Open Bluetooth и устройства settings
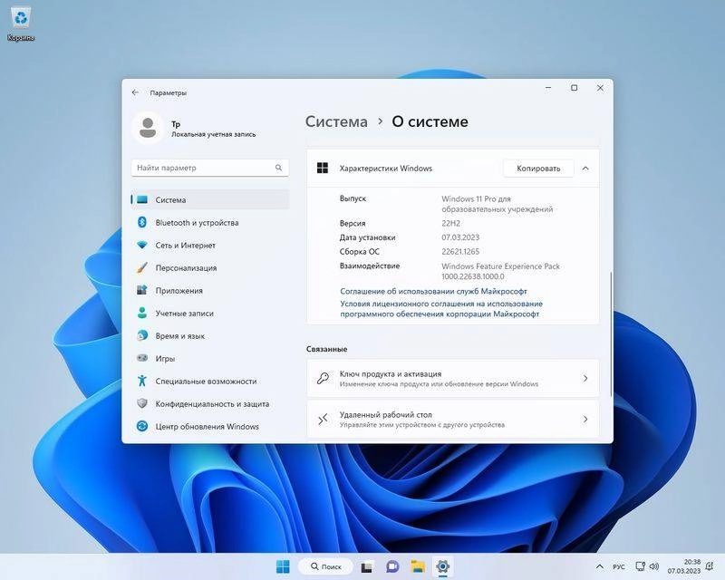 [210, 222]
